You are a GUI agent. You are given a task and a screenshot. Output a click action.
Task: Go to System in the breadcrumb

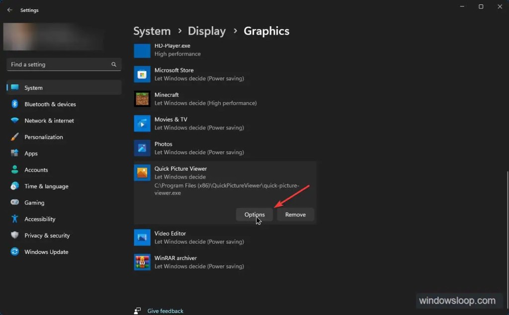pyautogui.click(x=152, y=31)
